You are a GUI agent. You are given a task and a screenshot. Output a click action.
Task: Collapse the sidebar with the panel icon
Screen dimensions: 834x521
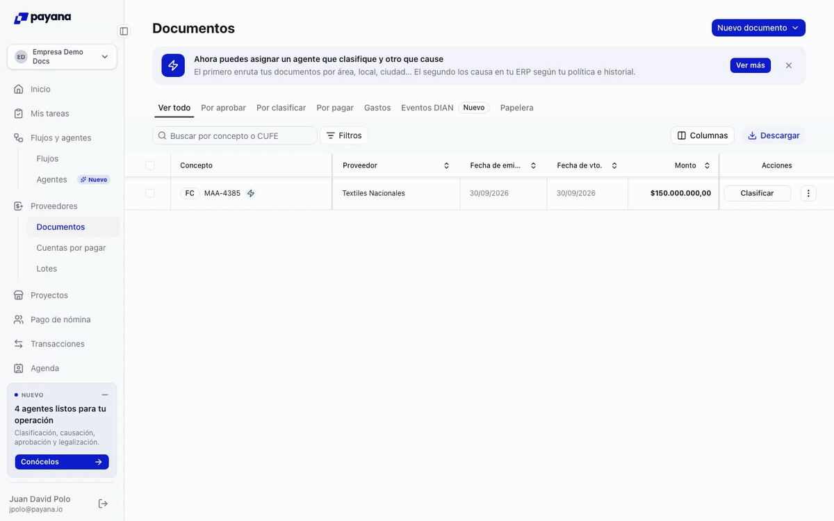coord(124,31)
